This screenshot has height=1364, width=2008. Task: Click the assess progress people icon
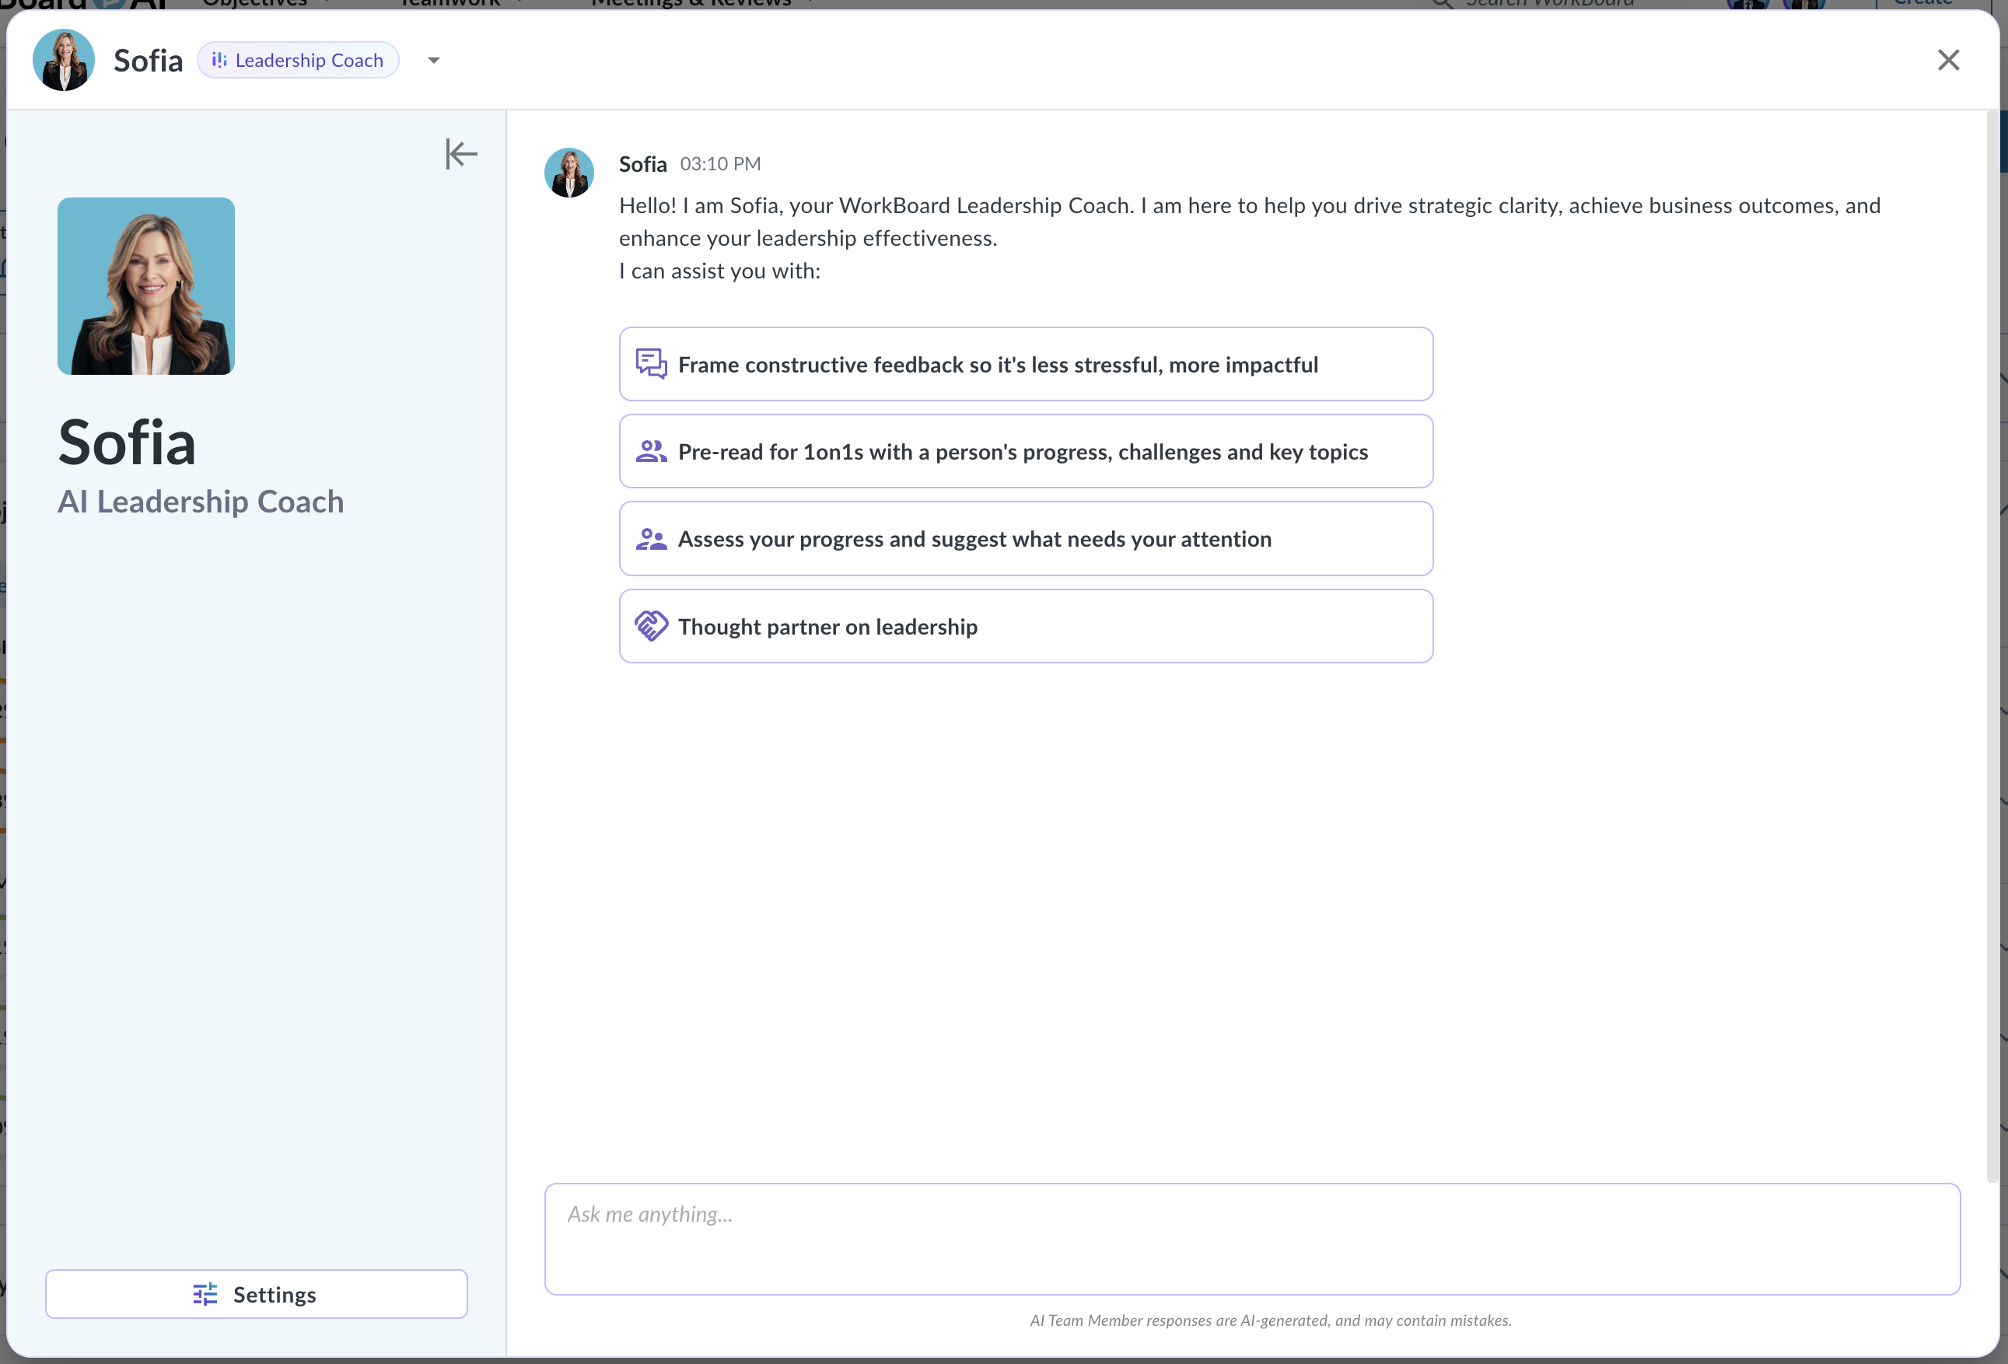click(652, 539)
